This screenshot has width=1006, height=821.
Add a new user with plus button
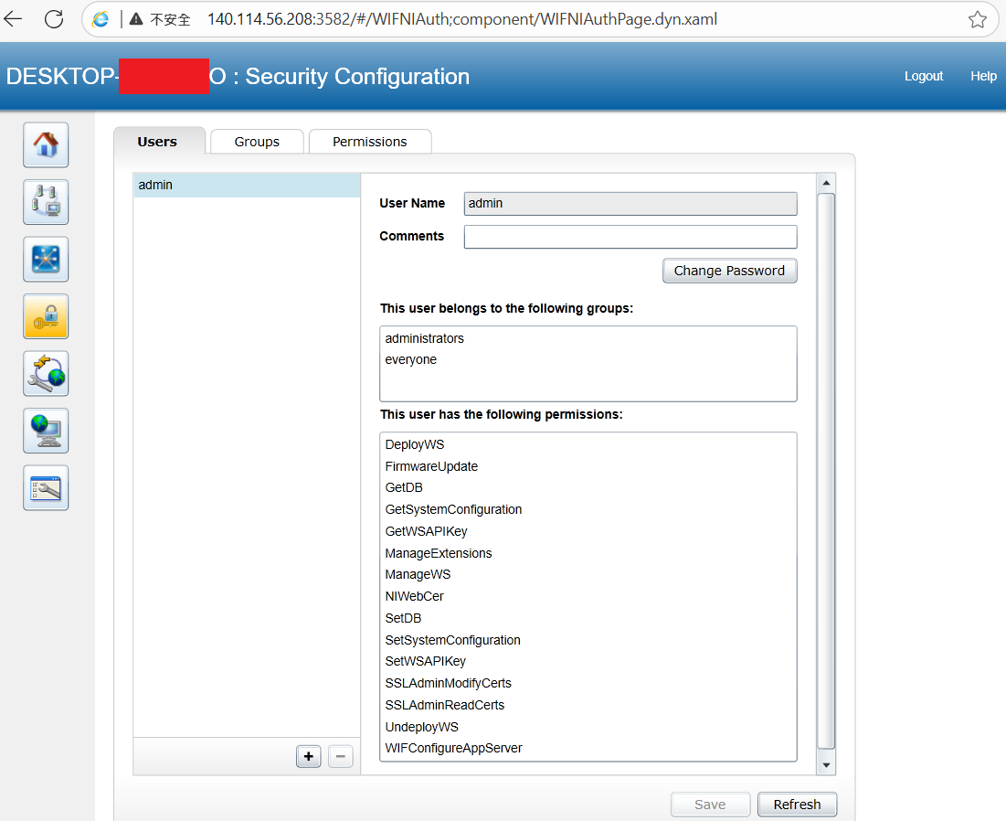(309, 756)
